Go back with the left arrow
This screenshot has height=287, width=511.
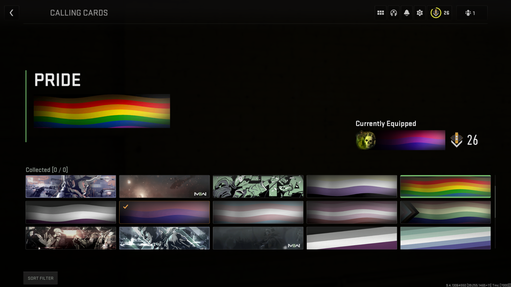click(x=11, y=13)
